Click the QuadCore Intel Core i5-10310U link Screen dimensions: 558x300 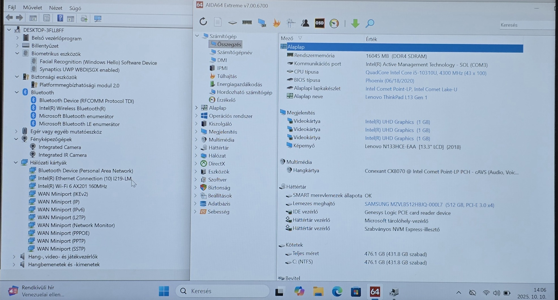(426, 73)
